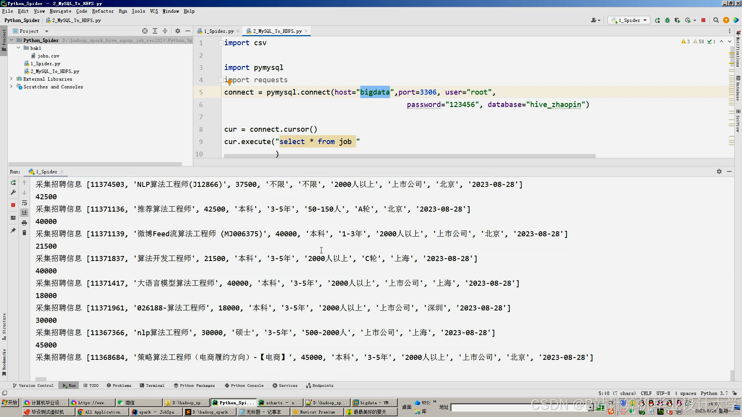Open the Terminal tool window
Screen dimensions: 742x417
[152, 386]
